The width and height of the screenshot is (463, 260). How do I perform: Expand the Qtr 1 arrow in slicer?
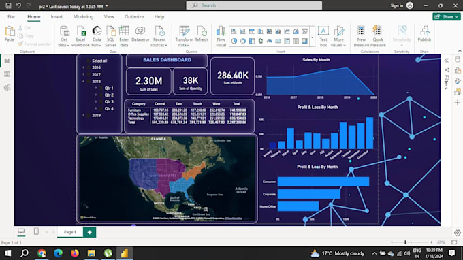point(96,88)
